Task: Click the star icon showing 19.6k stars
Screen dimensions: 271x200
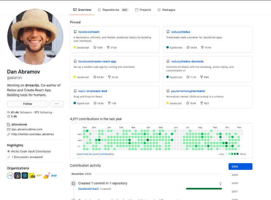Action: pyautogui.click(x=188, y=103)
